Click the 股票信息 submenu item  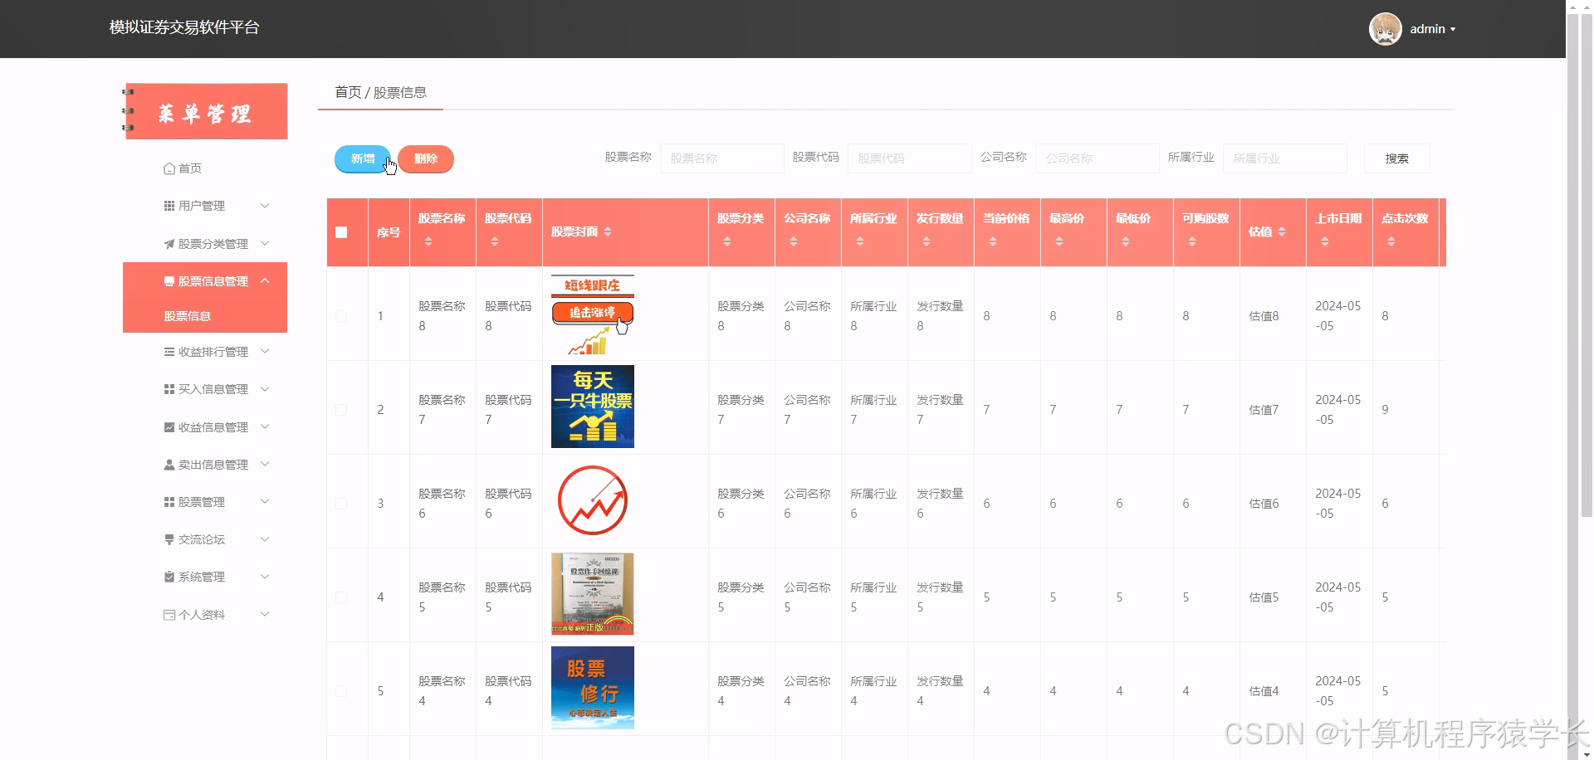pos(189,315)
